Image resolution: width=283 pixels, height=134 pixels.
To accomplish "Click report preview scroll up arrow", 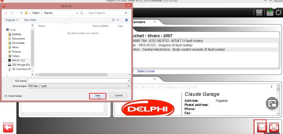I will (278, 87).
